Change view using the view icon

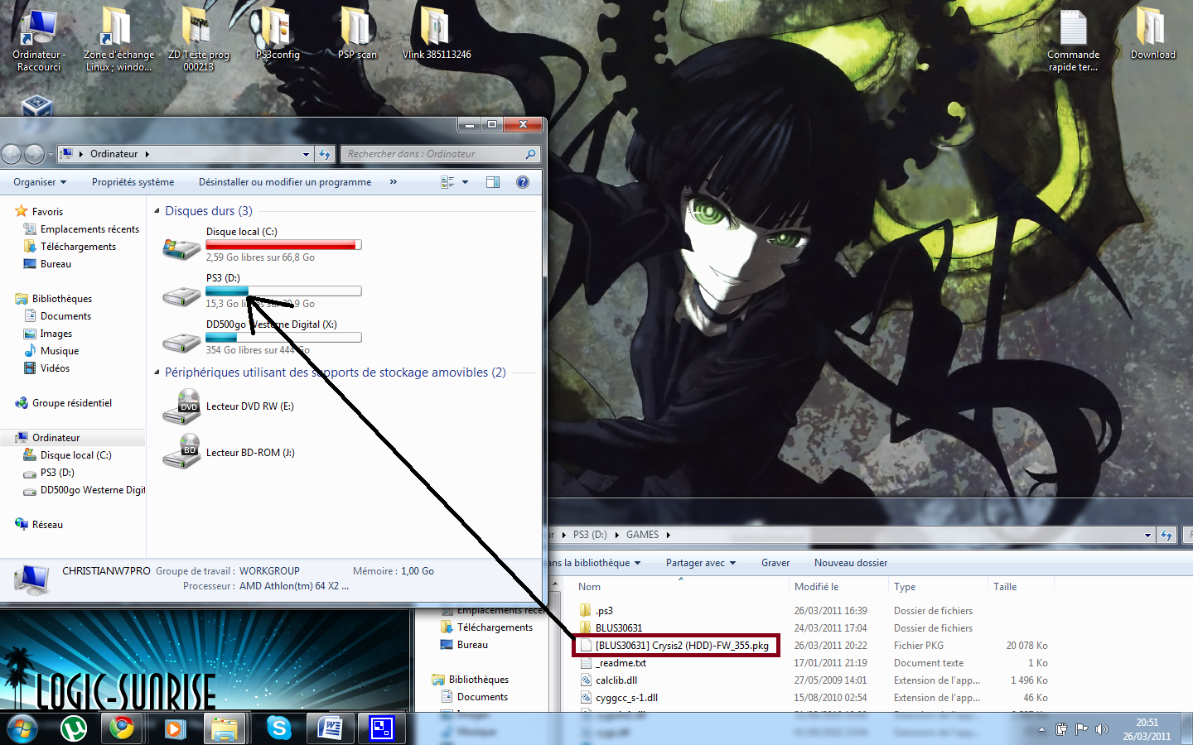click(447, 182)
